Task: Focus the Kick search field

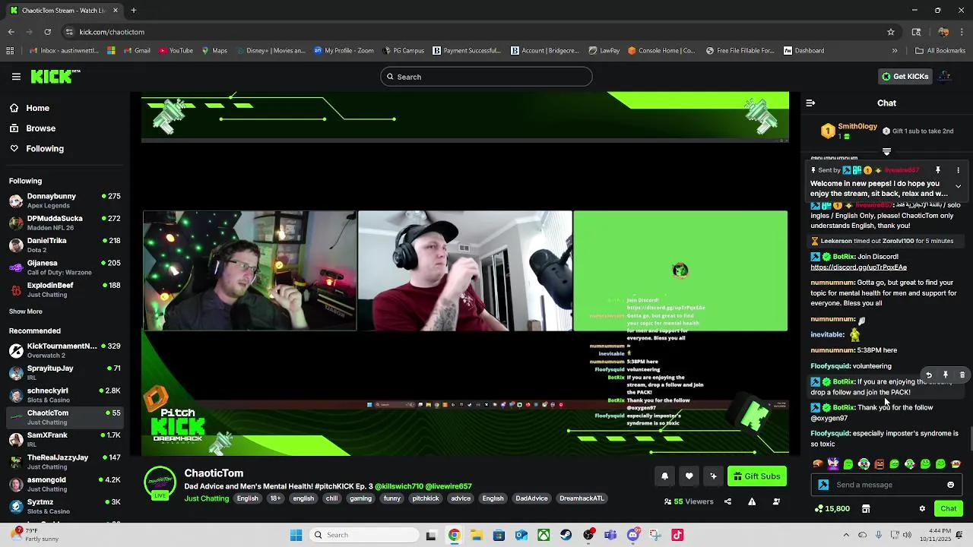Action: click(x=486, y=77)
